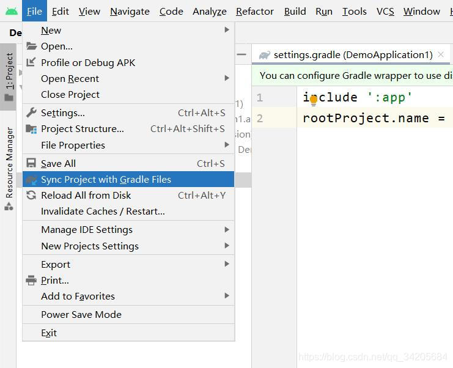
Task: Open the Edit menu
Action: point(61,11)
